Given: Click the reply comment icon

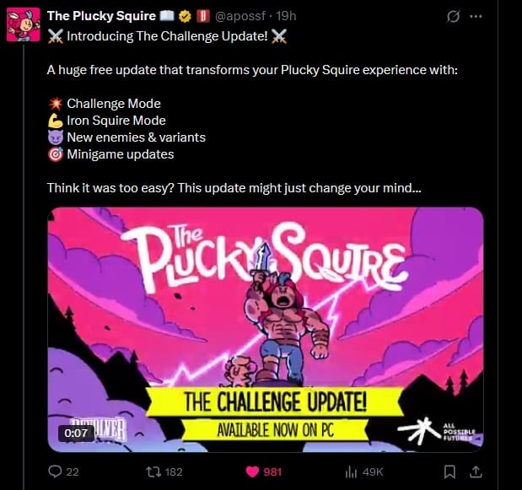Looking at the screenshot, I should (55, 471).
